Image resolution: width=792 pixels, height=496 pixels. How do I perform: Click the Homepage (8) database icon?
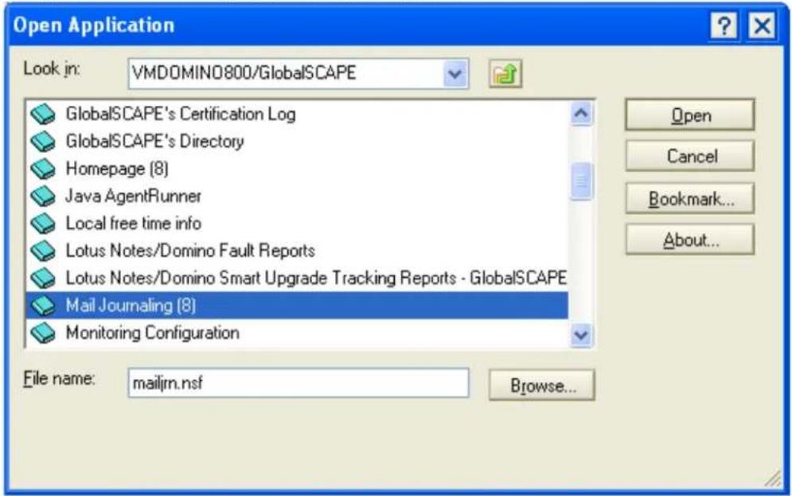(43, 169)
